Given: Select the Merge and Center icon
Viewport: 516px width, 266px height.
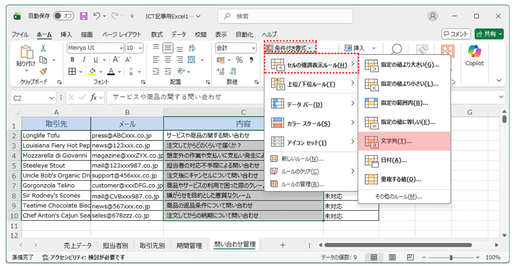Looking at the screenshot, I should point(191,59).
